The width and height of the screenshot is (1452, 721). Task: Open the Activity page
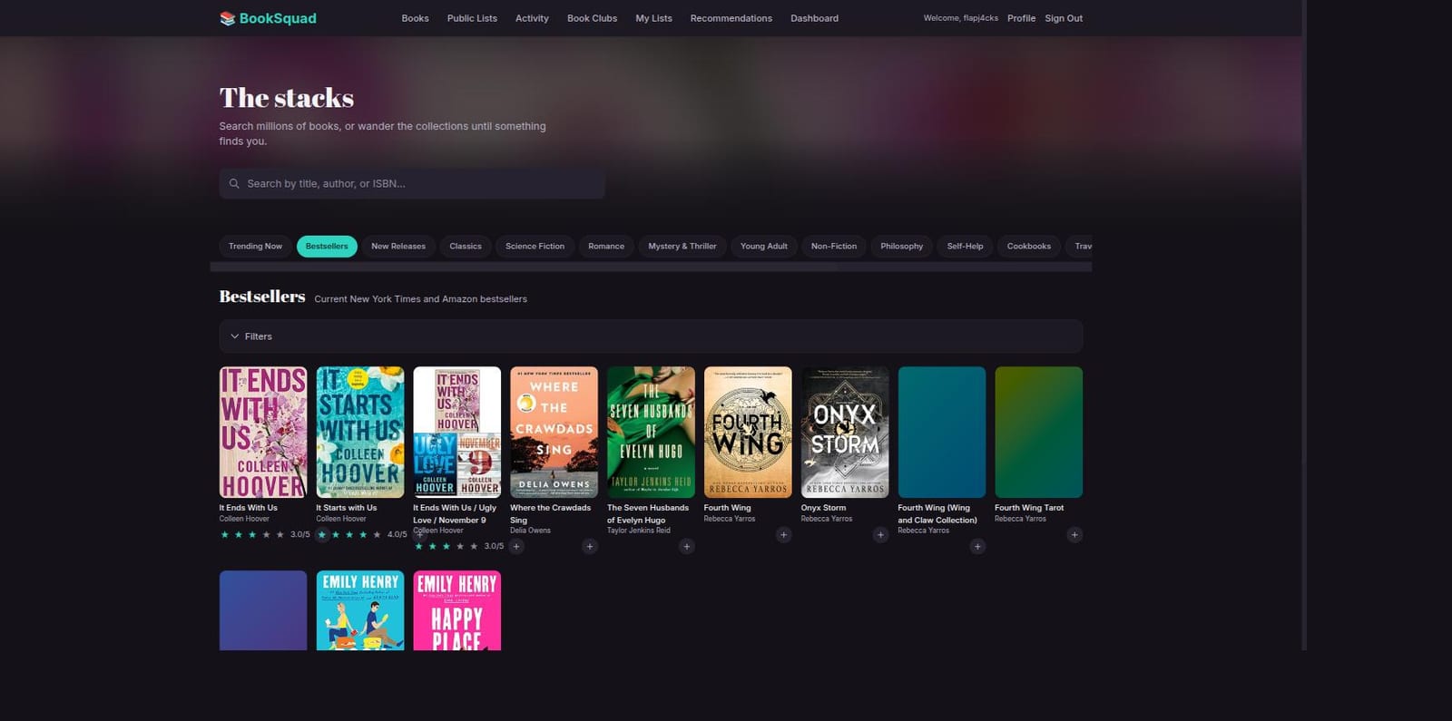[532, 18]
